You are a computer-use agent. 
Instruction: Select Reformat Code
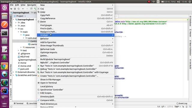pyautogui.click(x=76, y=49)
